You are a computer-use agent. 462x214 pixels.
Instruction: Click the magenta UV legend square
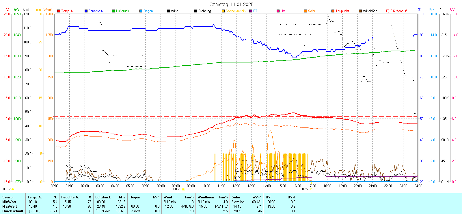click(278, 11)
